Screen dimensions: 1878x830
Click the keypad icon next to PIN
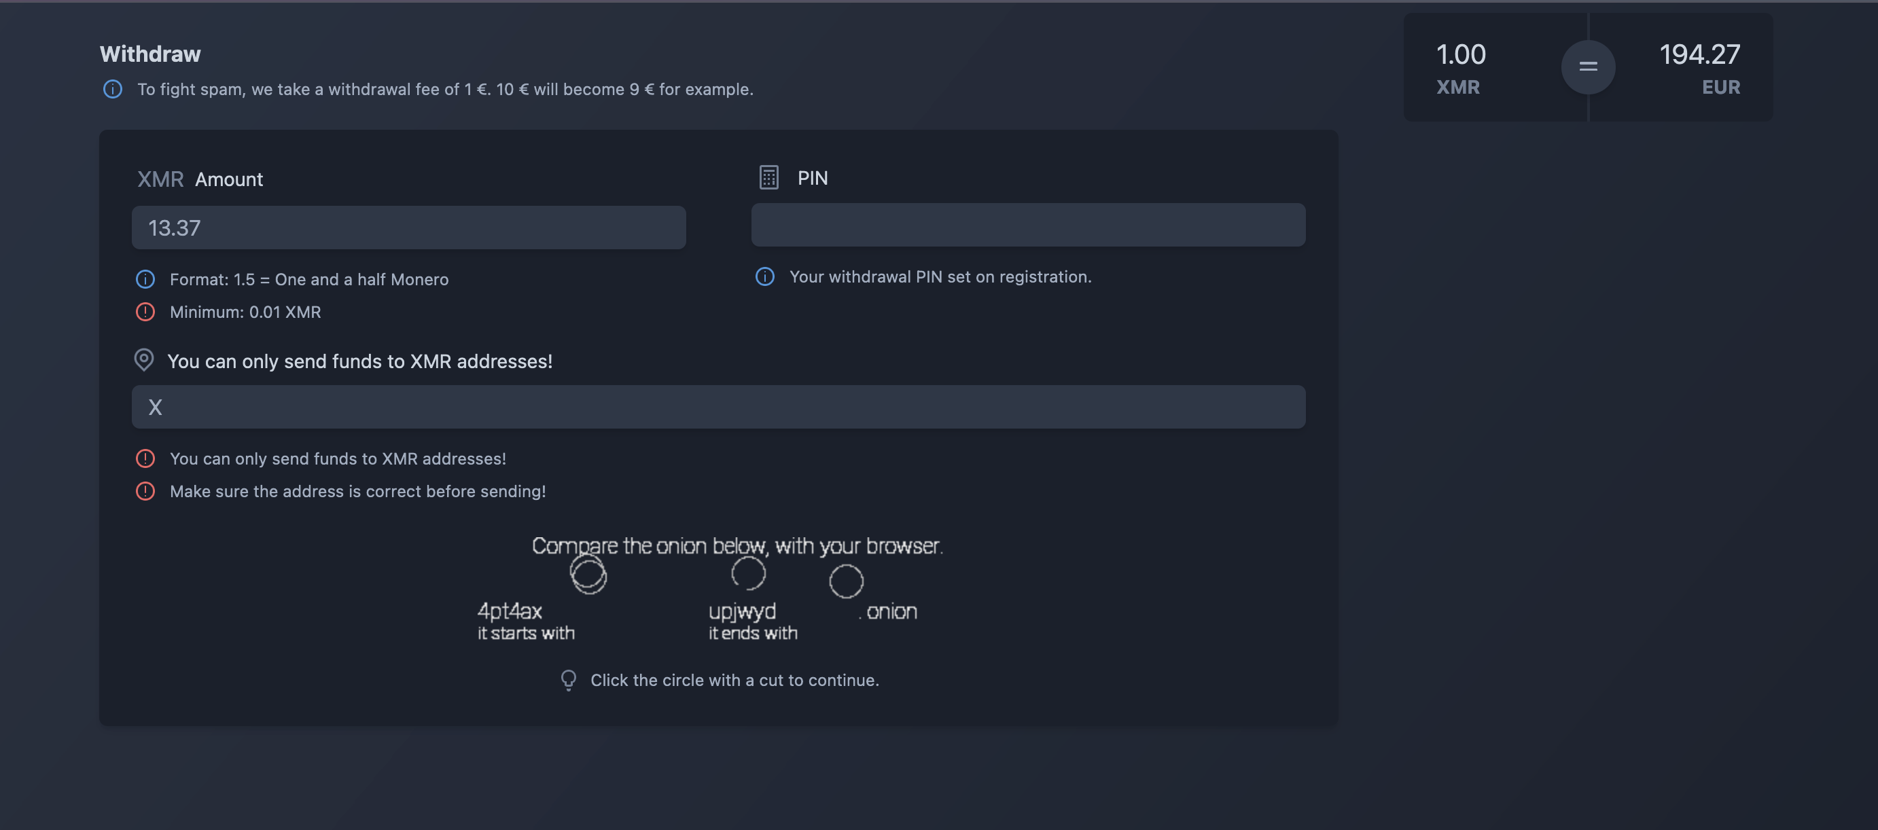click(768, 178)
